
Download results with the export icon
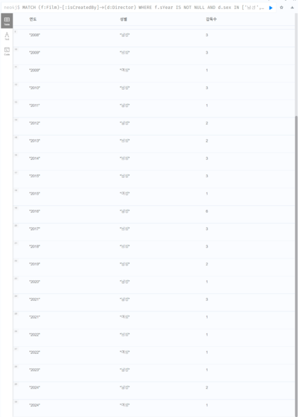pyautogui.click(x=292, y=8)
